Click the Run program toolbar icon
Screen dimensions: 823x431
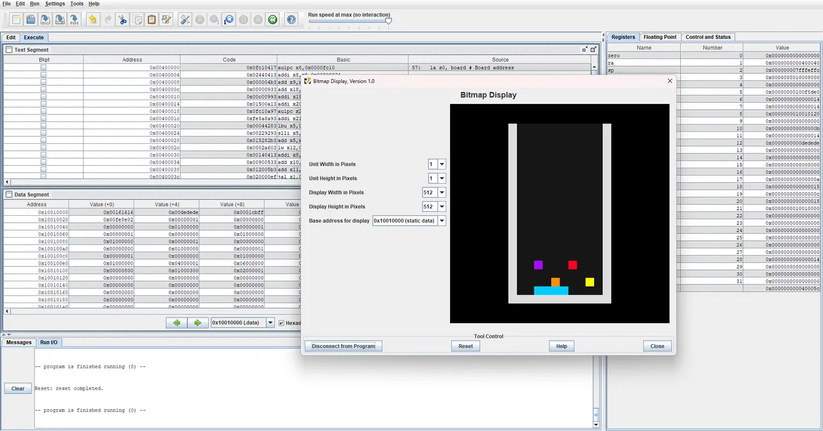coord(199,20)
